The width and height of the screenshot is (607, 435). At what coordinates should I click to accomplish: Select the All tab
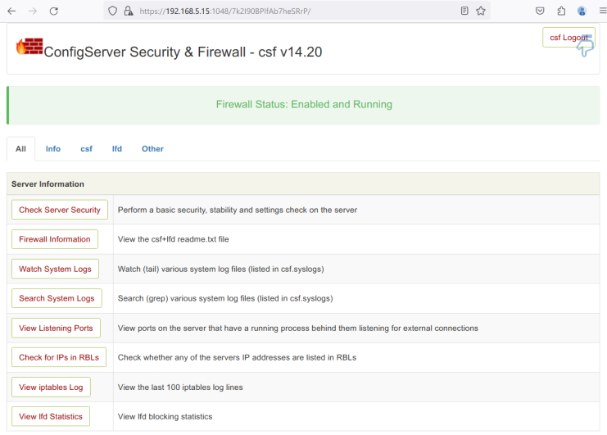(x=21, y=148)
